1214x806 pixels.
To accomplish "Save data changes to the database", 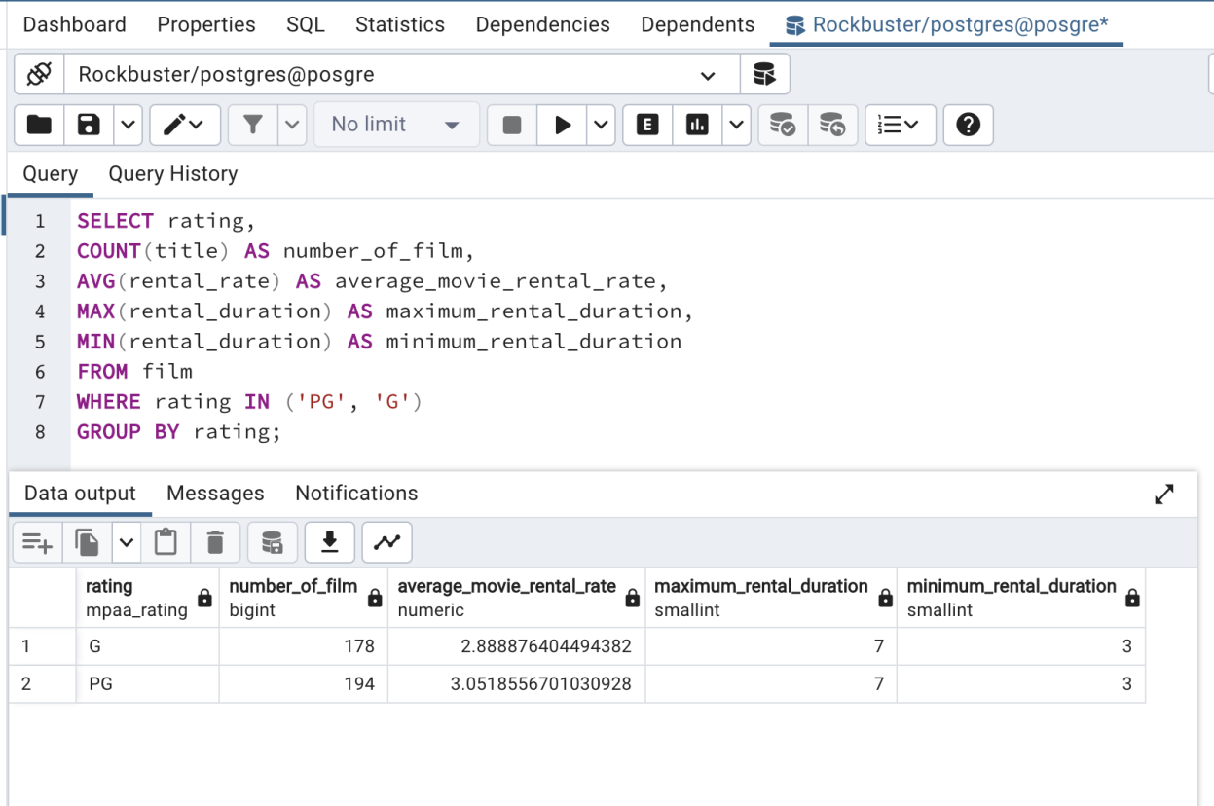I will pyautogui.click(x=273, y=542).
